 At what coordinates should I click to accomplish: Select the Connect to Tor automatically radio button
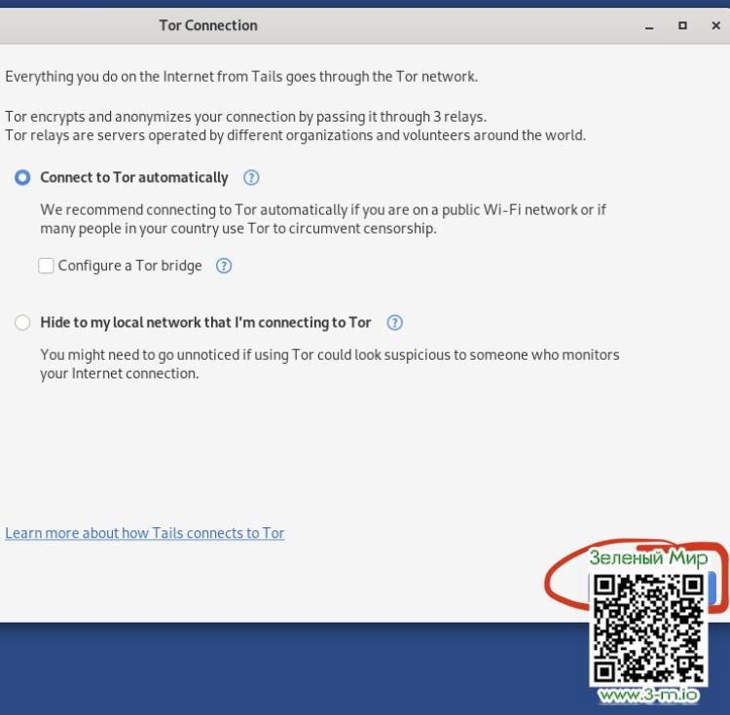point(22,178)
